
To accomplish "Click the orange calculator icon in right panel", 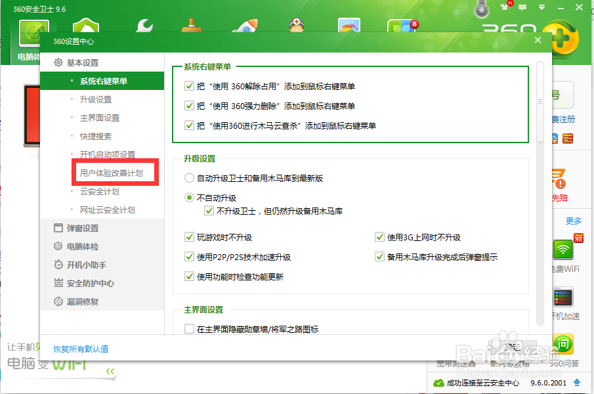I will [x=568, y=139].
